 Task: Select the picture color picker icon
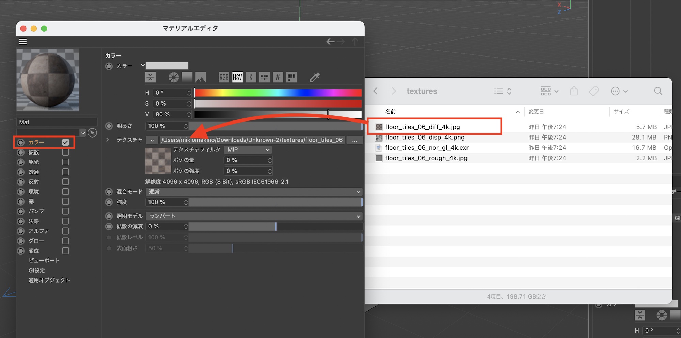201,77
